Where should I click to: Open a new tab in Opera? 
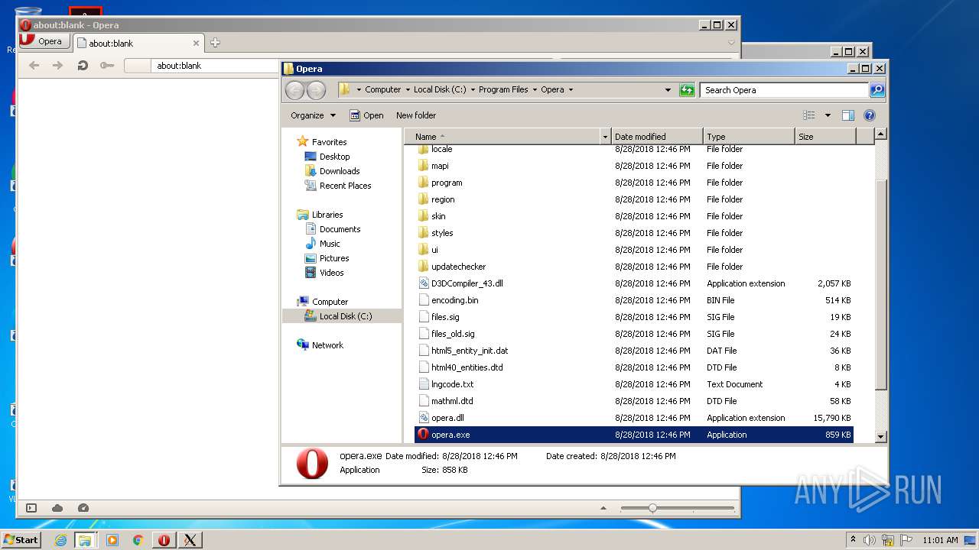click(x=215, y=43)
